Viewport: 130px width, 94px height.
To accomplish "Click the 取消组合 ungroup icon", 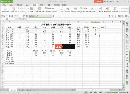I will (107, 9).
